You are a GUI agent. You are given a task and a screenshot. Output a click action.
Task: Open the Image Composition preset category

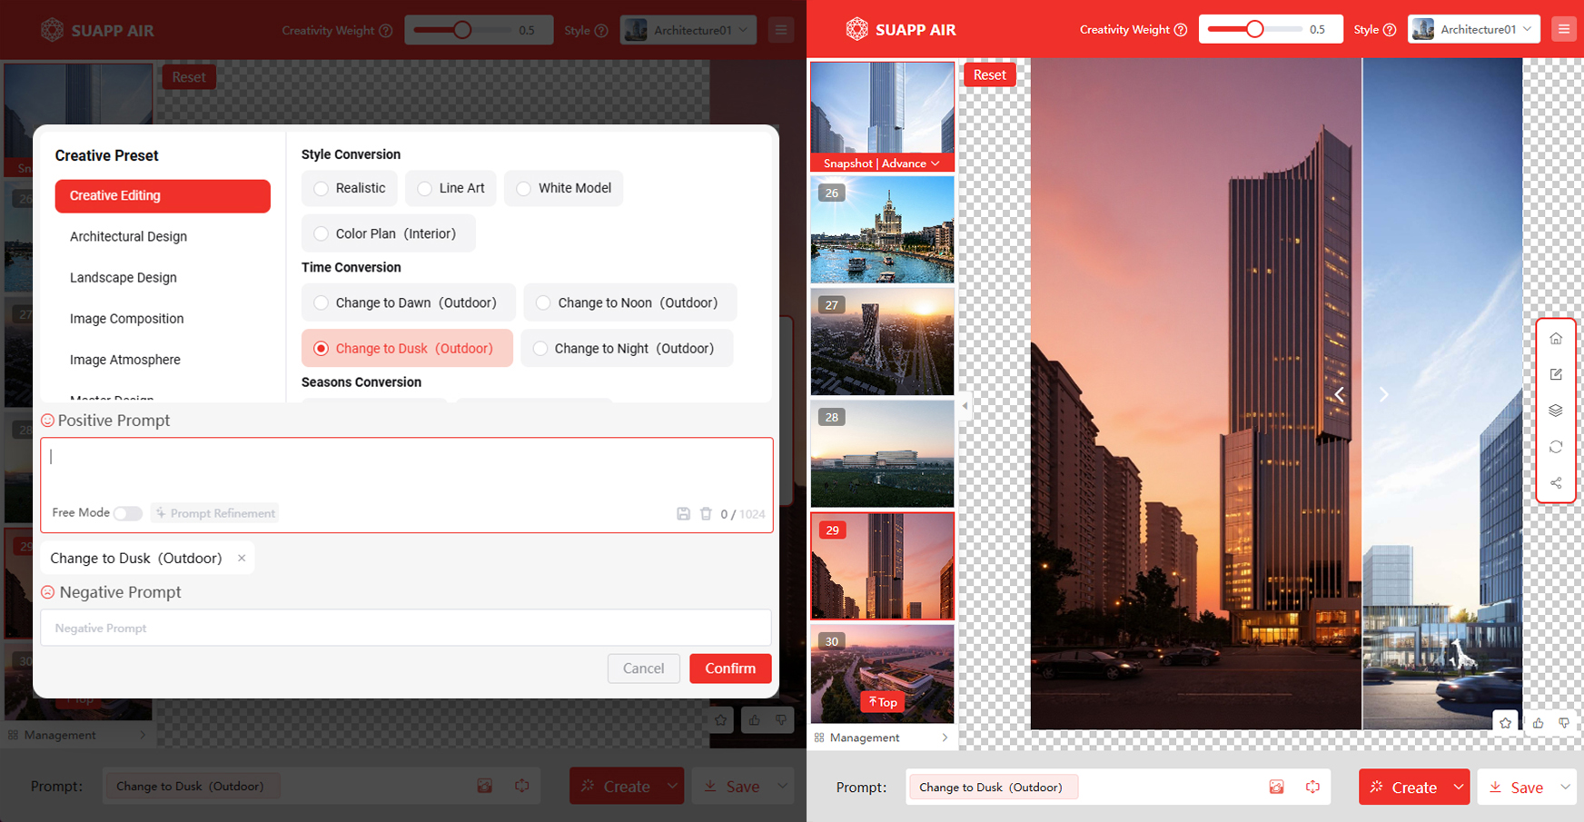click(x=126, y=319)
